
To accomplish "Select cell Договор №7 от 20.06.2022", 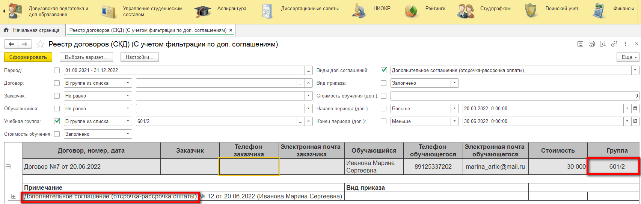I will (91, 166).
